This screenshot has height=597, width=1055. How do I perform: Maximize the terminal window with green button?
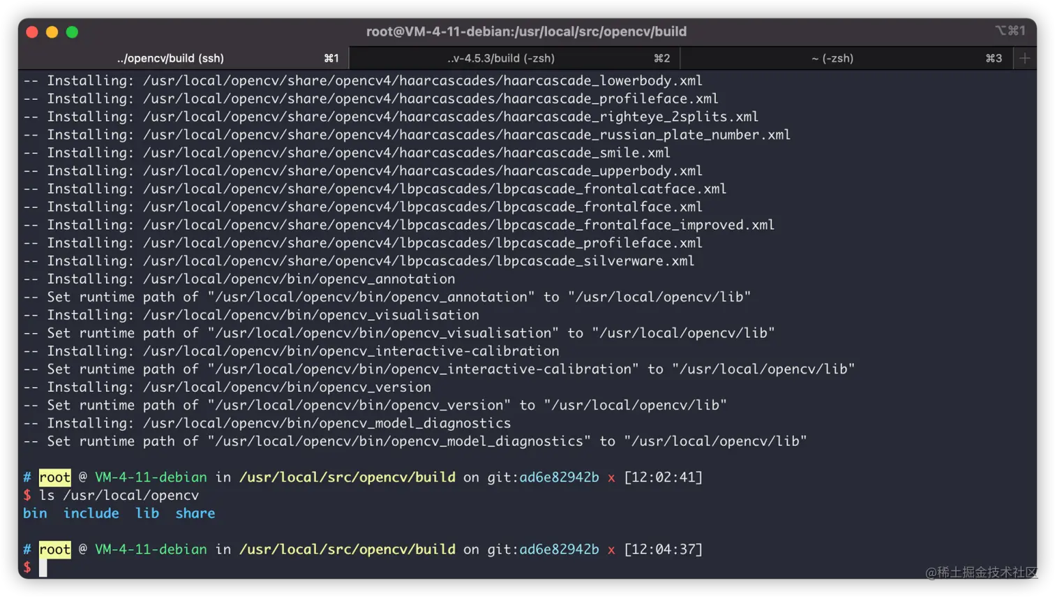(x=72, y=32)
